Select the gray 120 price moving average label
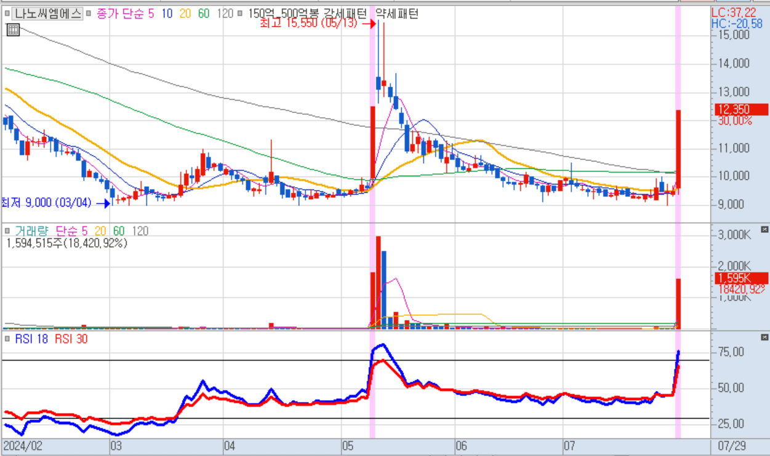This screenshot has width=770, height=456. click(x=225, y=14)
